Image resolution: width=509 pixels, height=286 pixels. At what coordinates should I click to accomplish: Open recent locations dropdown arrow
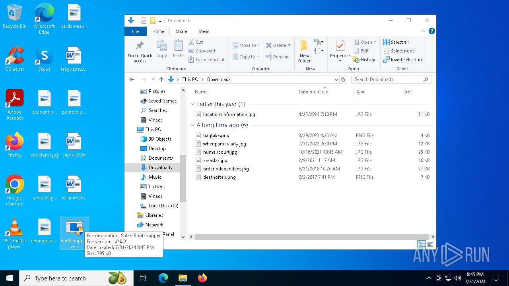coord(153,79)
